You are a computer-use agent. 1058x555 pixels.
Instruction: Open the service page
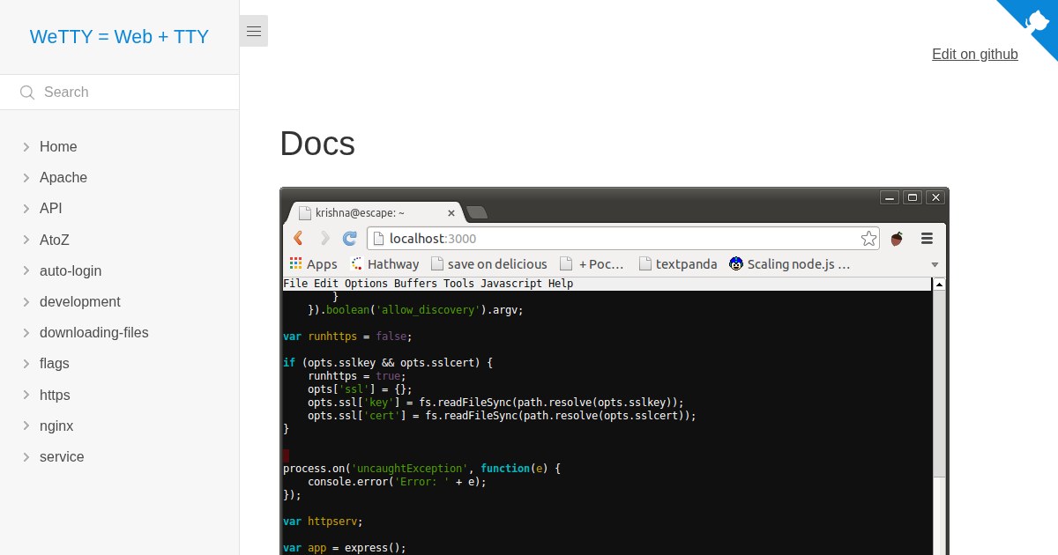(x=62, y=457)
